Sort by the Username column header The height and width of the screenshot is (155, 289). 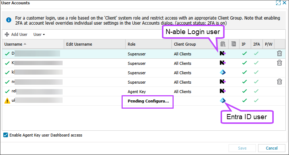click(15, 44)
